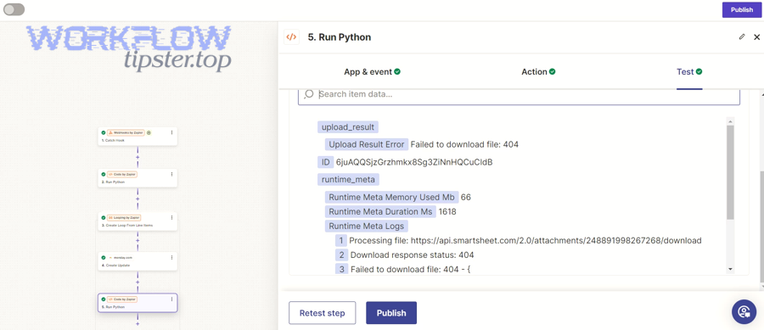Click the instant trigger icon on Catch Hook
This screenshot has height=330, width=764.
pyautogui.click(x=149, y=132)
